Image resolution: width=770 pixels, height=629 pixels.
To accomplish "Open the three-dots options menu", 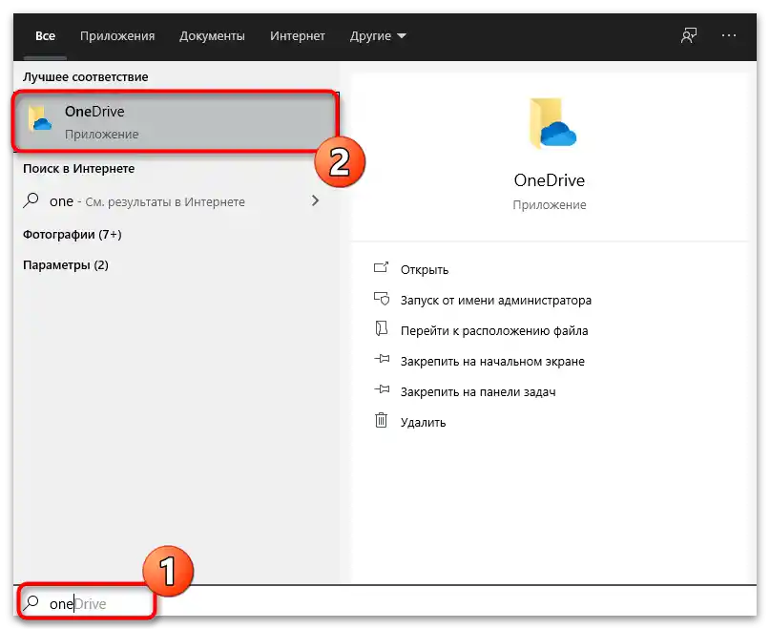I will click(x=729, y=35).
